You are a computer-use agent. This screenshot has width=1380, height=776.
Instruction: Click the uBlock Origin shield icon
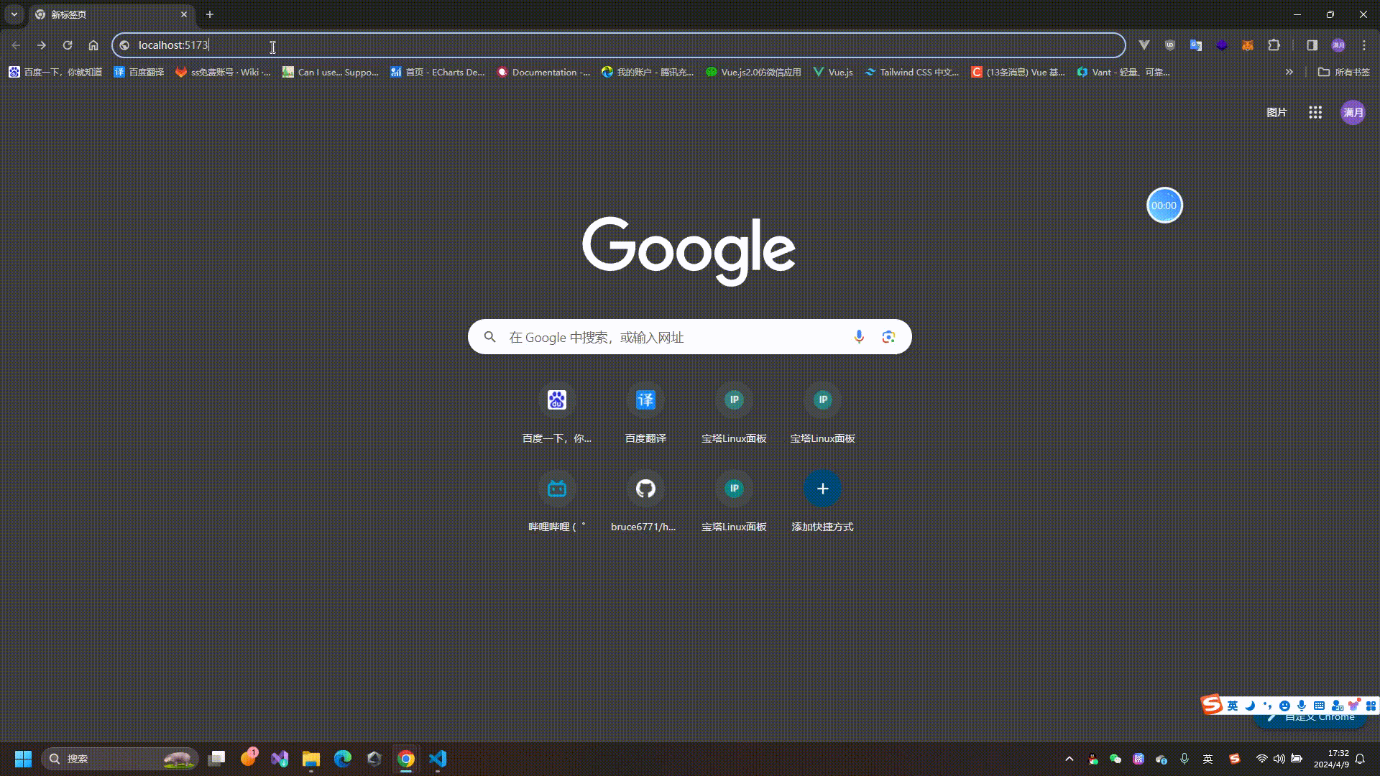pyautogui.click(x=1169, y=45)
